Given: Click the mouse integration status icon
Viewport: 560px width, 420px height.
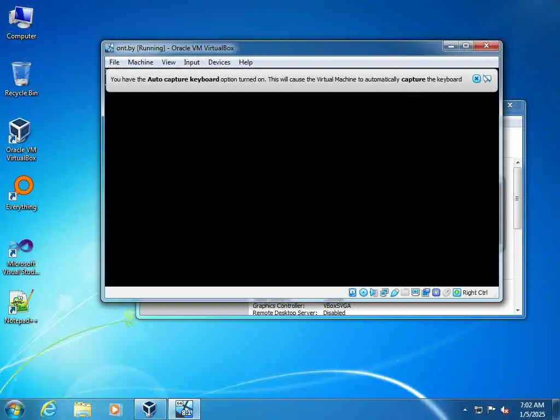Looking at the screenshot, I should click(446, 293).
